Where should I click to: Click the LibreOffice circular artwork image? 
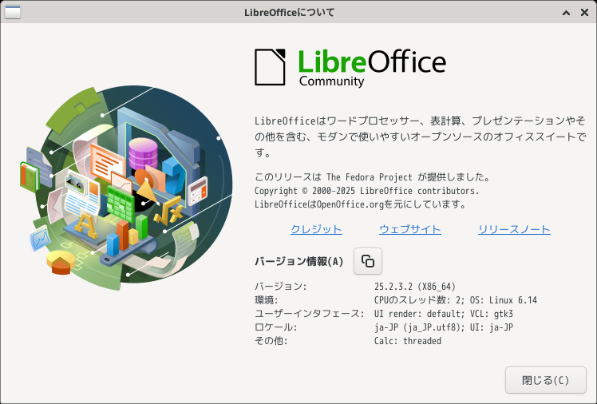[x=126, y=183]
